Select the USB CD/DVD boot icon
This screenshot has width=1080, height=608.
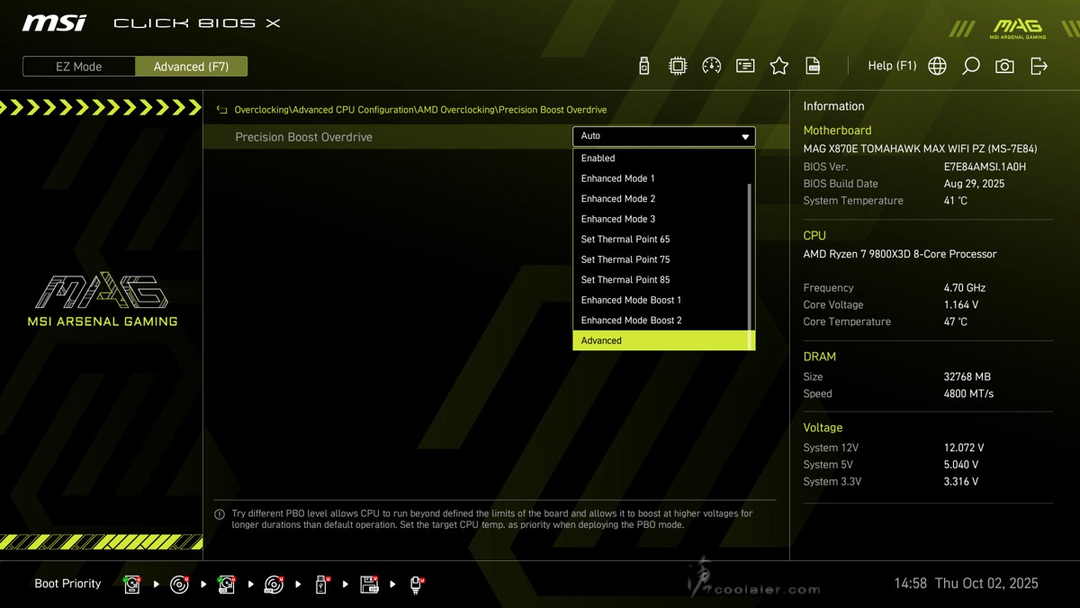274,585
